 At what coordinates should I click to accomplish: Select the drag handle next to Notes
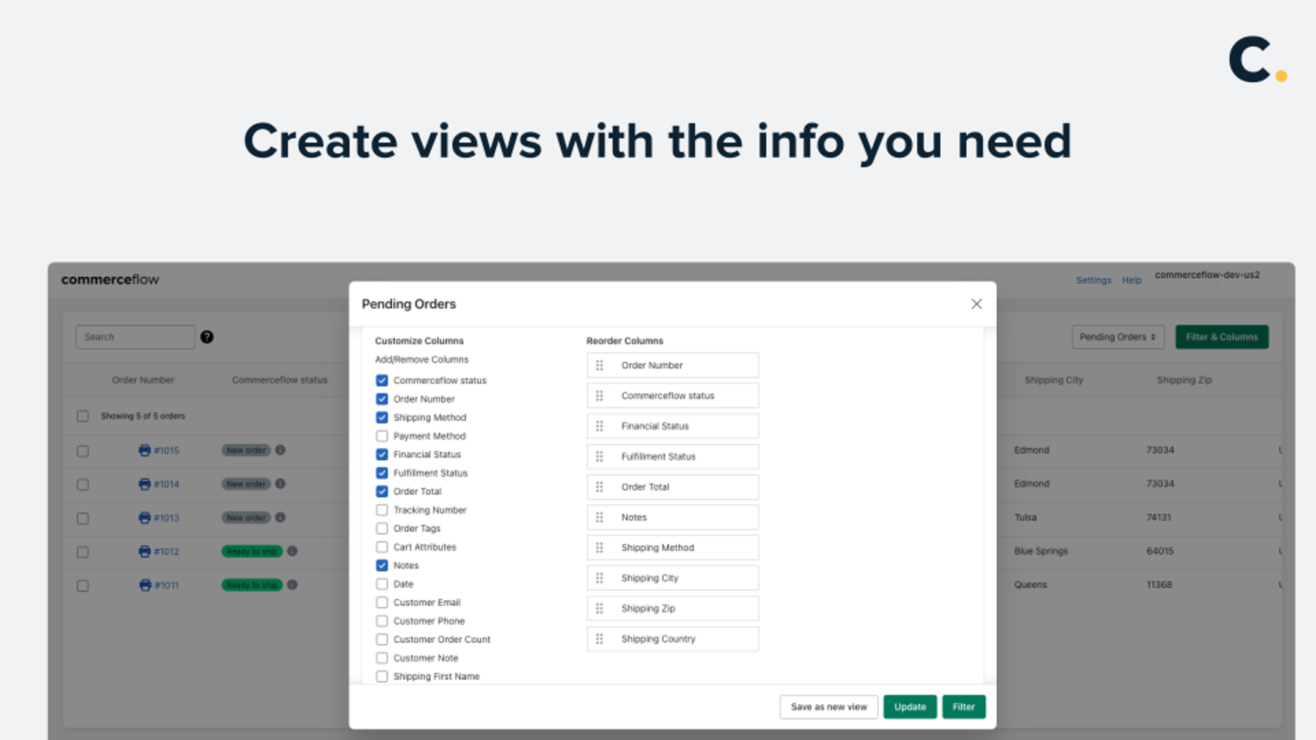click(600, 516)
